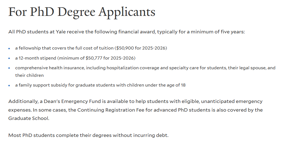Click the words "under the age of 18"
The width and height of the screenshot is (288, 145).
coord(165,85)
